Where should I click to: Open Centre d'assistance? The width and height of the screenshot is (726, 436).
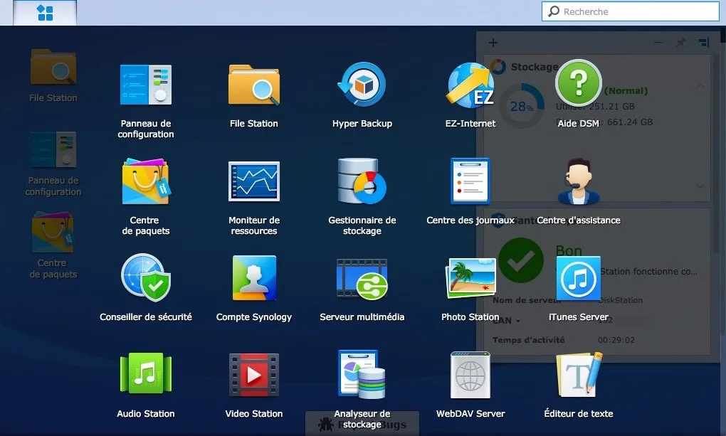tap(578, 181)
